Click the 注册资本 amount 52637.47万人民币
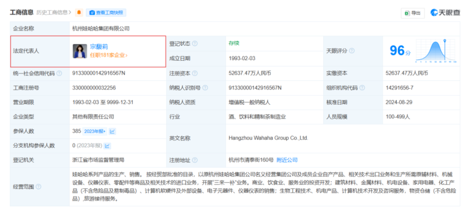Viewport: 473px width, 212px height. click(250, 73)
